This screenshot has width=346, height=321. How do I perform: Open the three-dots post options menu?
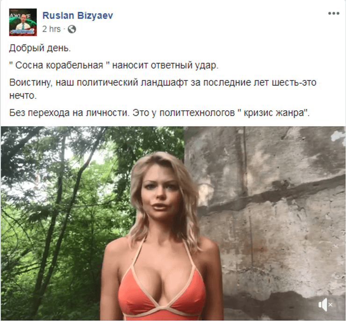(x=333, y=14)
